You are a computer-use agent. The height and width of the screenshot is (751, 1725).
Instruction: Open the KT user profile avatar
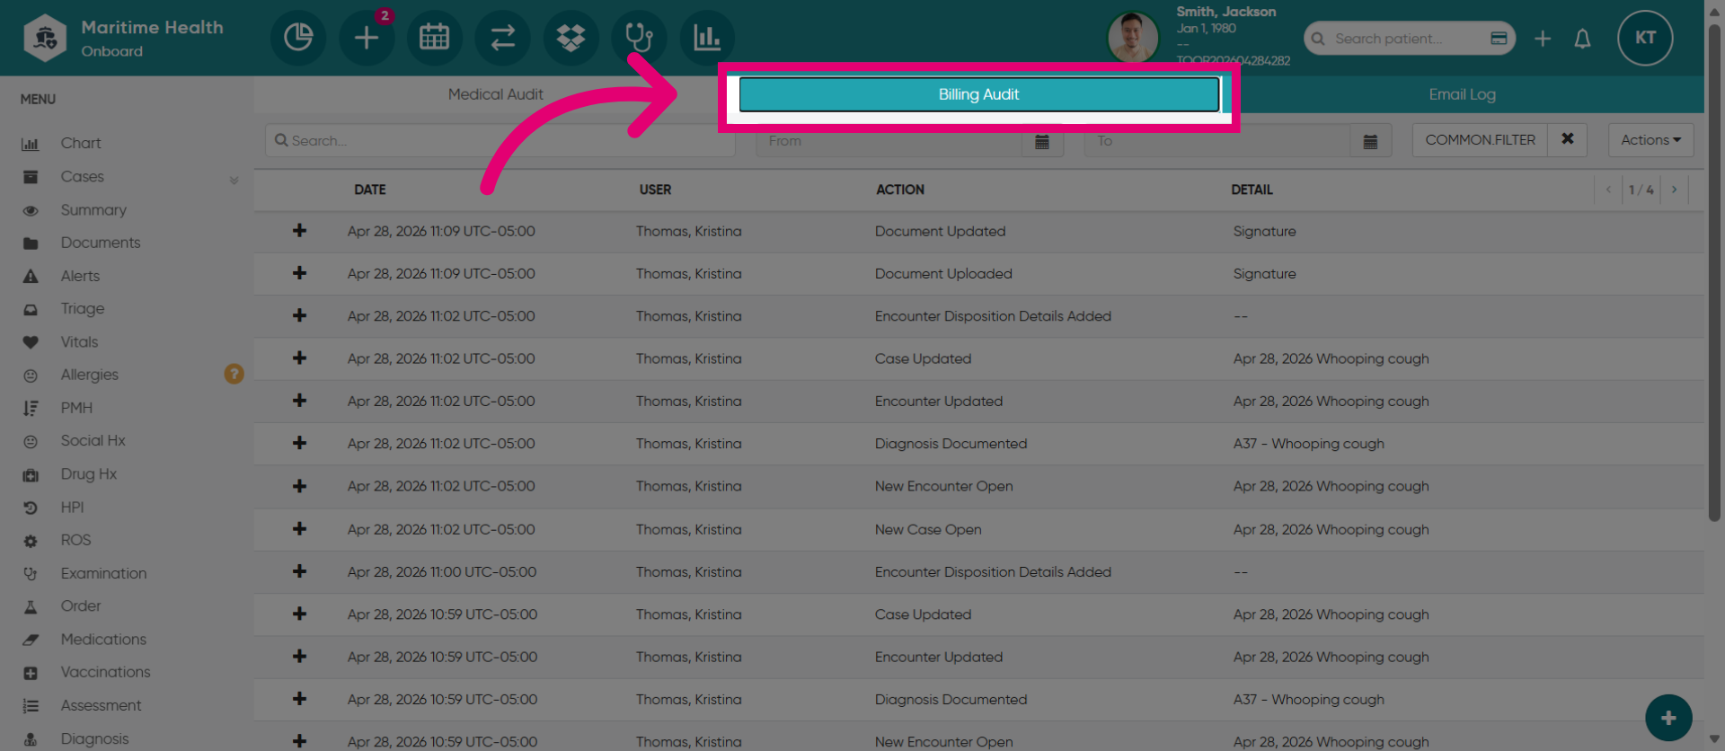(1645, 38)
